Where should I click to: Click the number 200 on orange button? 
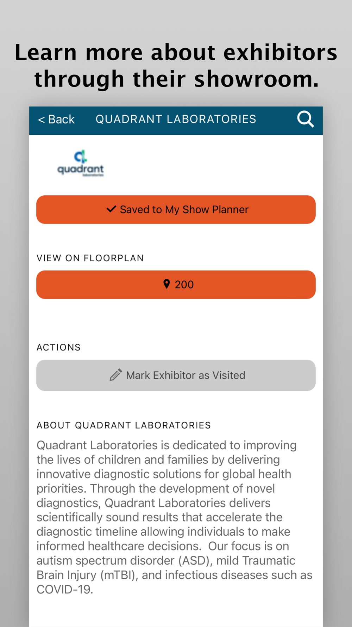point(184,285)
